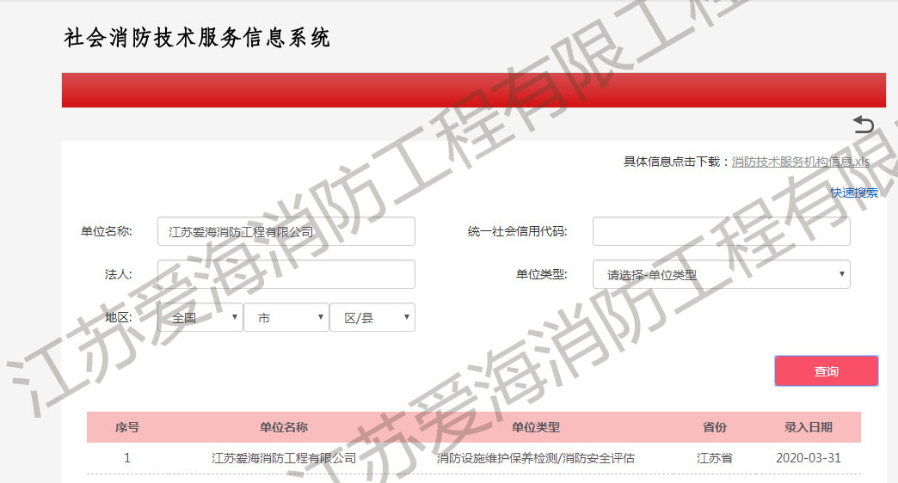898x483 pixels.
Task: Click the 录入日期 column header
Action: [808, 427]
